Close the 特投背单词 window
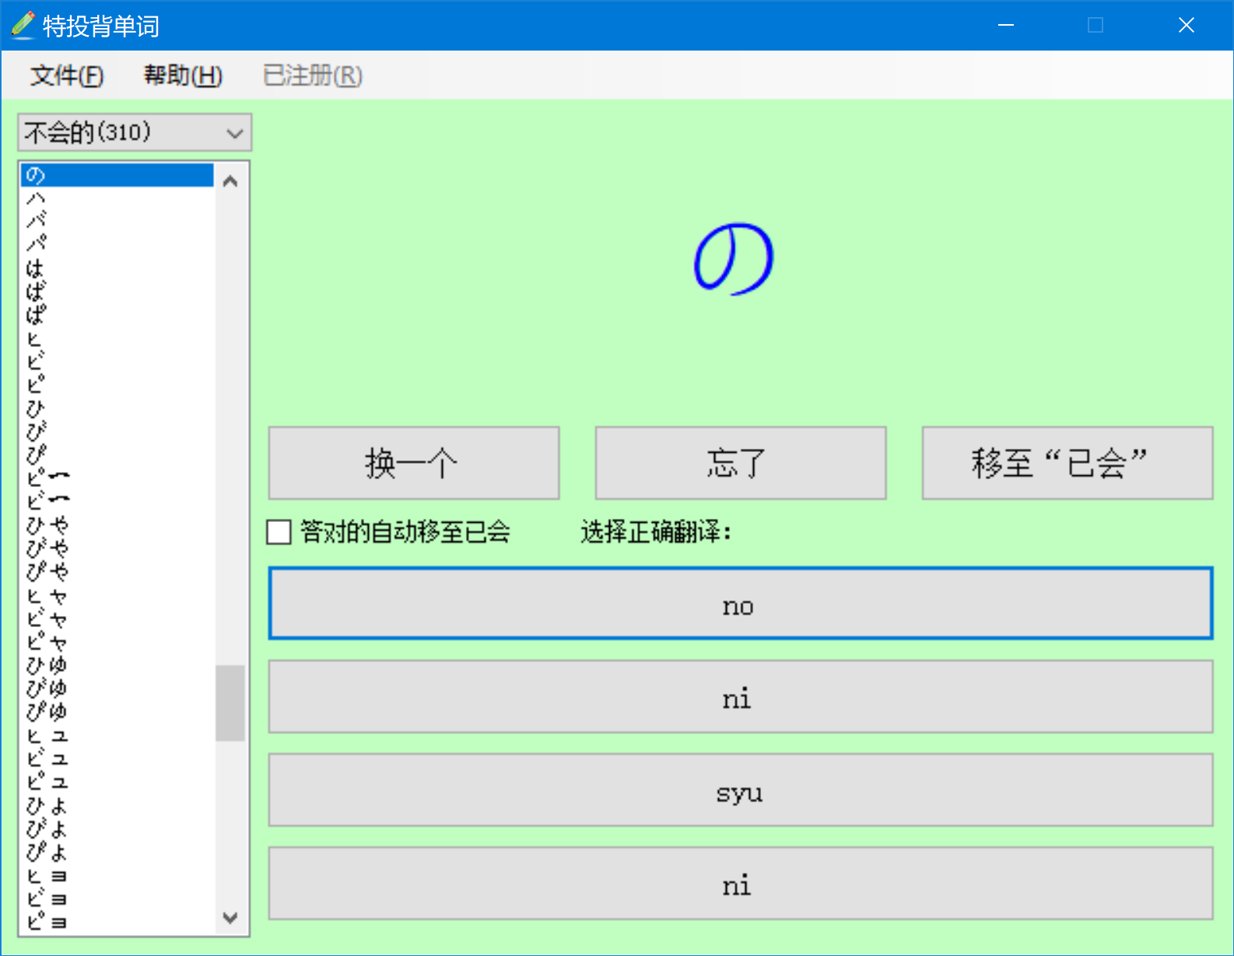 point(1186,25)
